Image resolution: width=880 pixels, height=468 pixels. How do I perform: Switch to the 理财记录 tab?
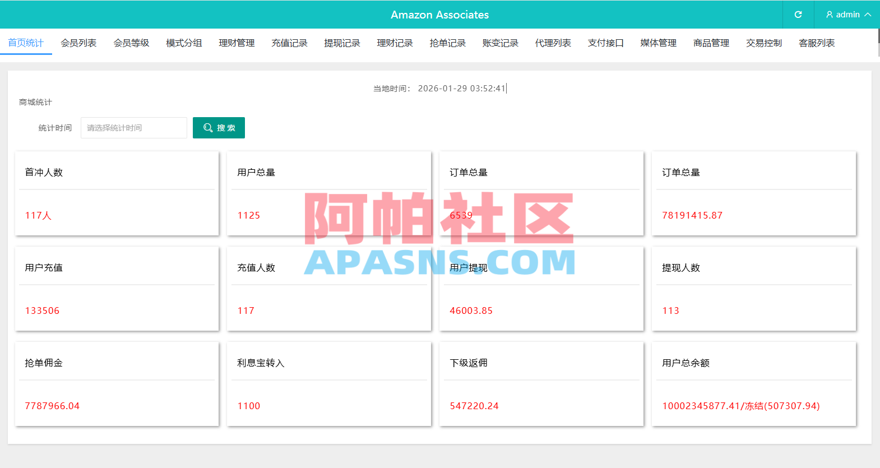(x=395, y=43)
